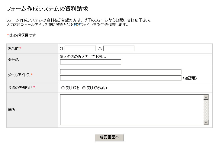Click the メールアドレス row label
The width and height of the screenshot is (219, 145).
tap(19, 75)
